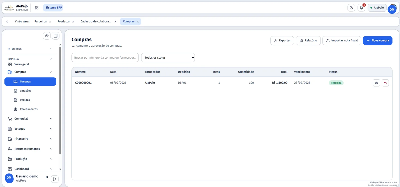
Task: Click the Sistema ERP header button
Action: tap(53, 8)
